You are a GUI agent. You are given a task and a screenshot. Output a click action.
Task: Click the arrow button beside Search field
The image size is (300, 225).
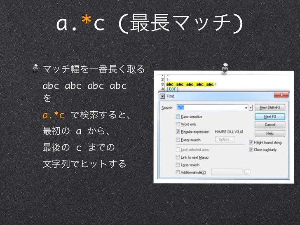(x=251, y=108)
